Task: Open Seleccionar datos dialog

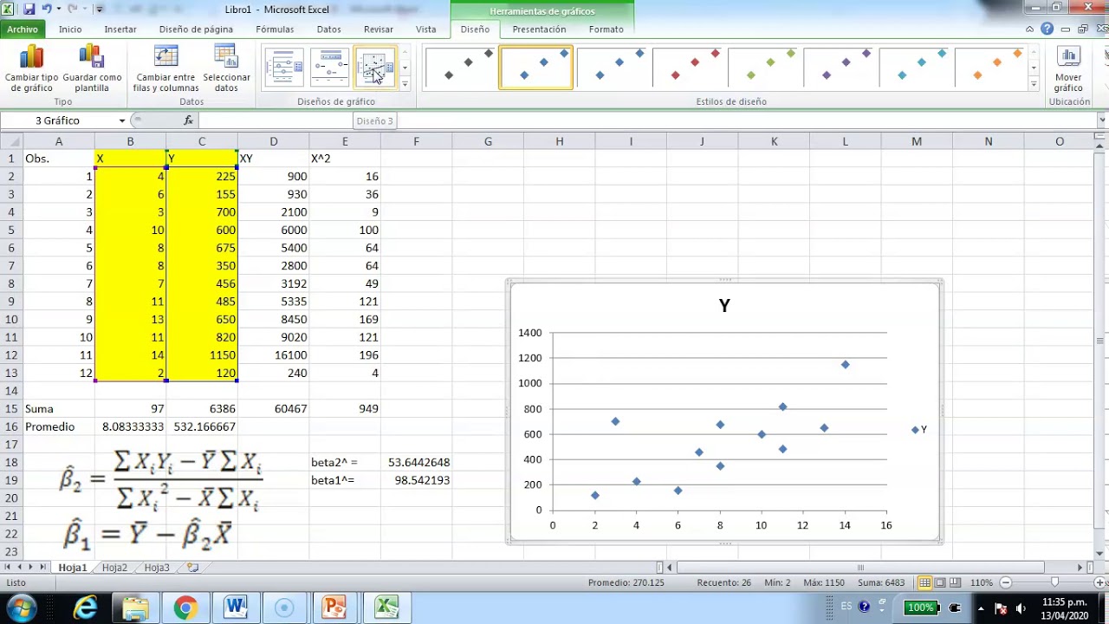Action: pos(226,68)
